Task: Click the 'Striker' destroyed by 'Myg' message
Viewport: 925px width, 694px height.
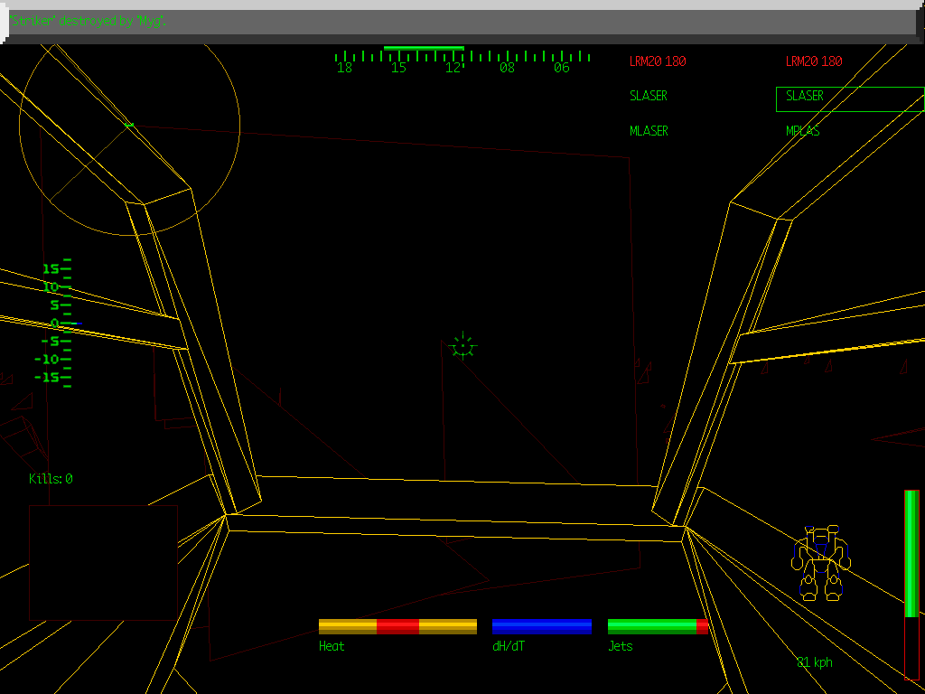Action: (89, 21)
